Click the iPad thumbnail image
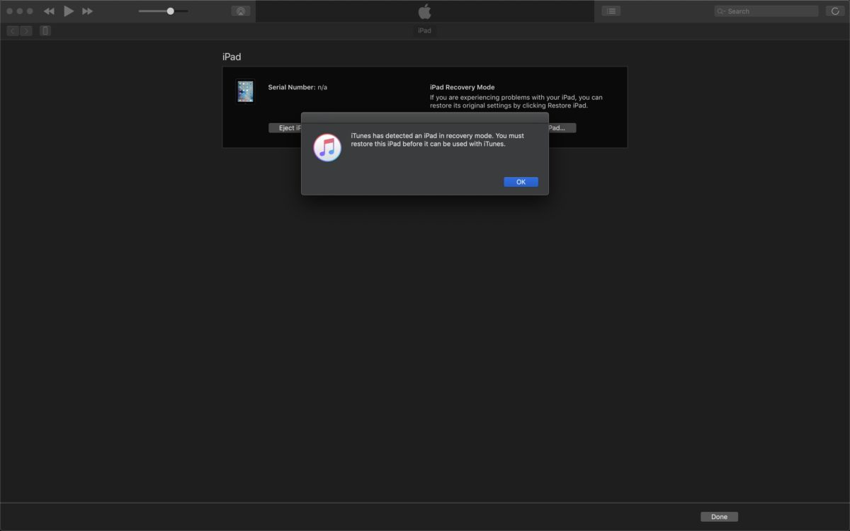This screenshot has width=850, height=531. 245,91
